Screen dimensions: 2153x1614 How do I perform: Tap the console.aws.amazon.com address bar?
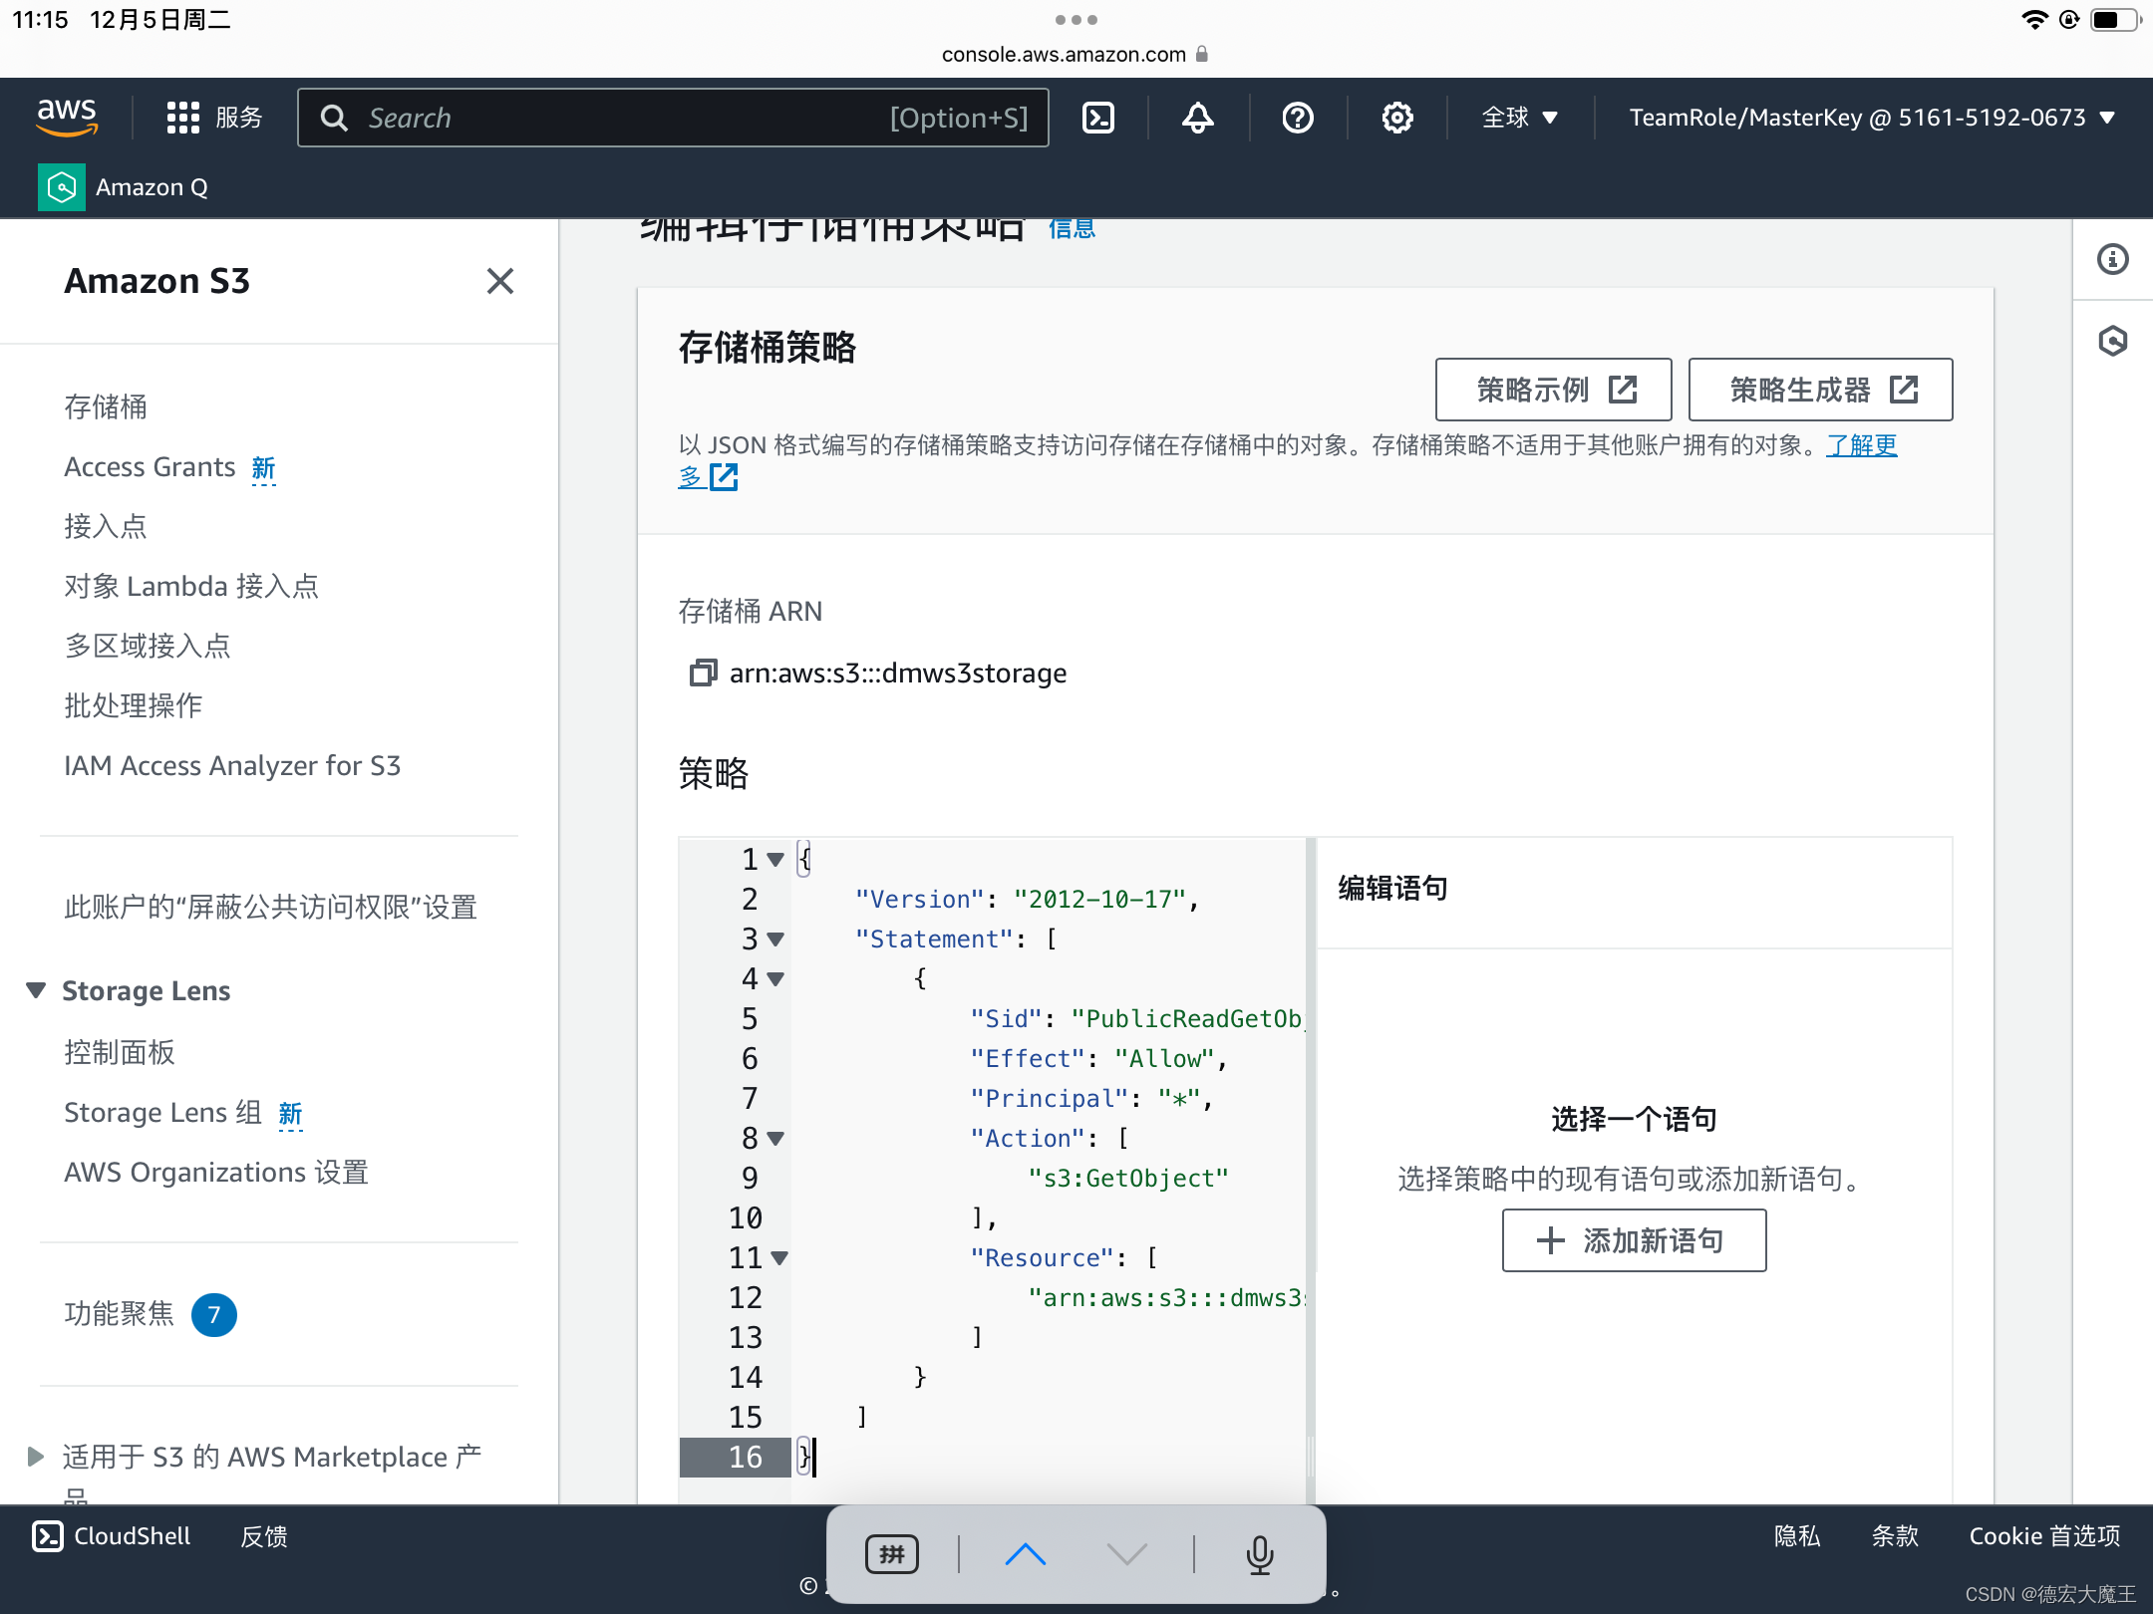tap(1076, 54)
